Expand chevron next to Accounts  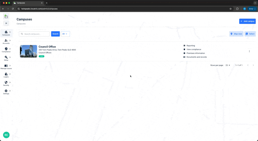[10, 40]
